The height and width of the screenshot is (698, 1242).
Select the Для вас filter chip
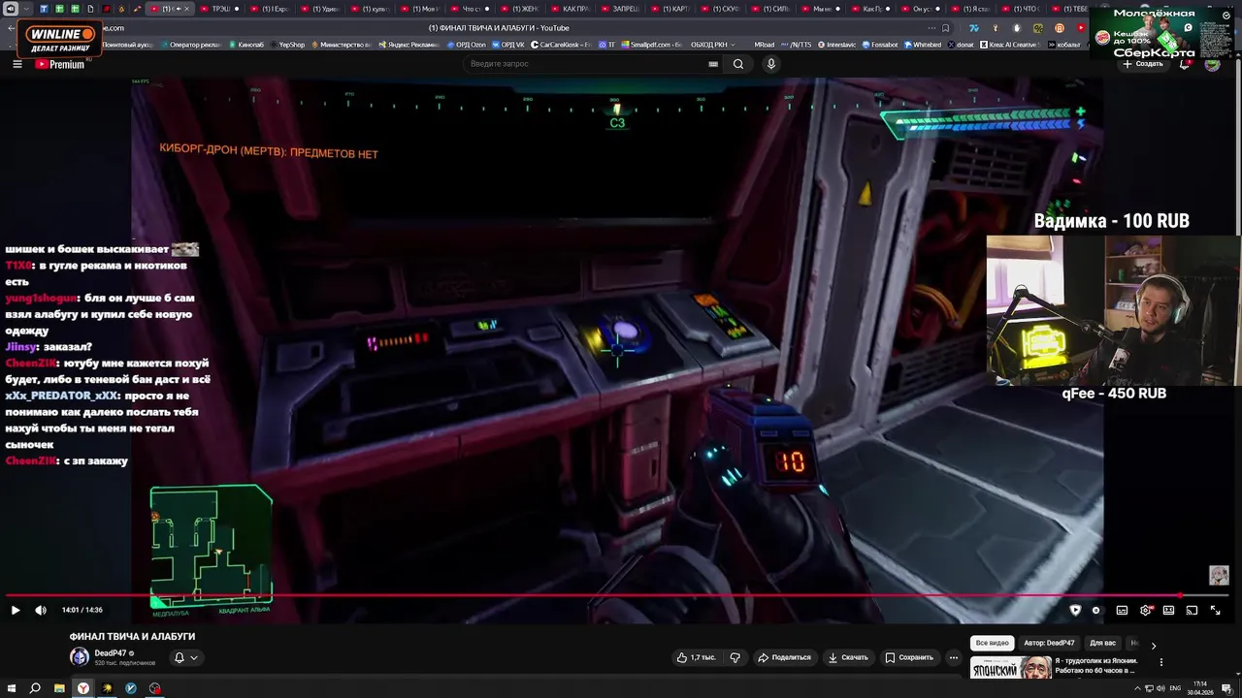[x=1102, y=643]
